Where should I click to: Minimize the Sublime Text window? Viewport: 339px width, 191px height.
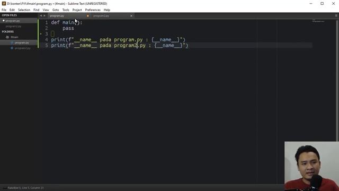click(311, 4)
